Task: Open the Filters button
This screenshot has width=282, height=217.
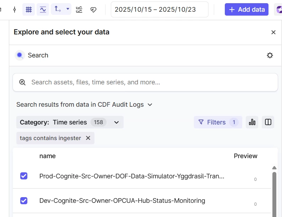Action: click(x=218, y=122)
